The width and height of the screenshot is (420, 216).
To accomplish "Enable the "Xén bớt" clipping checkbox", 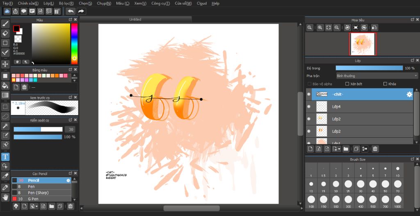I will point(347,84).
